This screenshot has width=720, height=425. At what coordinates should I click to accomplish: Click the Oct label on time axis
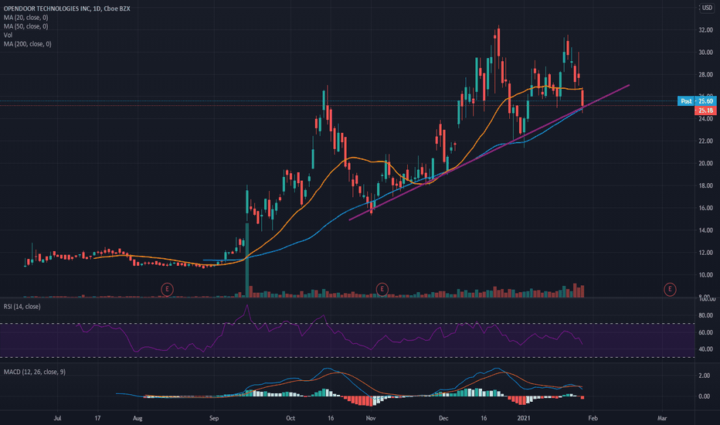[290, 419]
